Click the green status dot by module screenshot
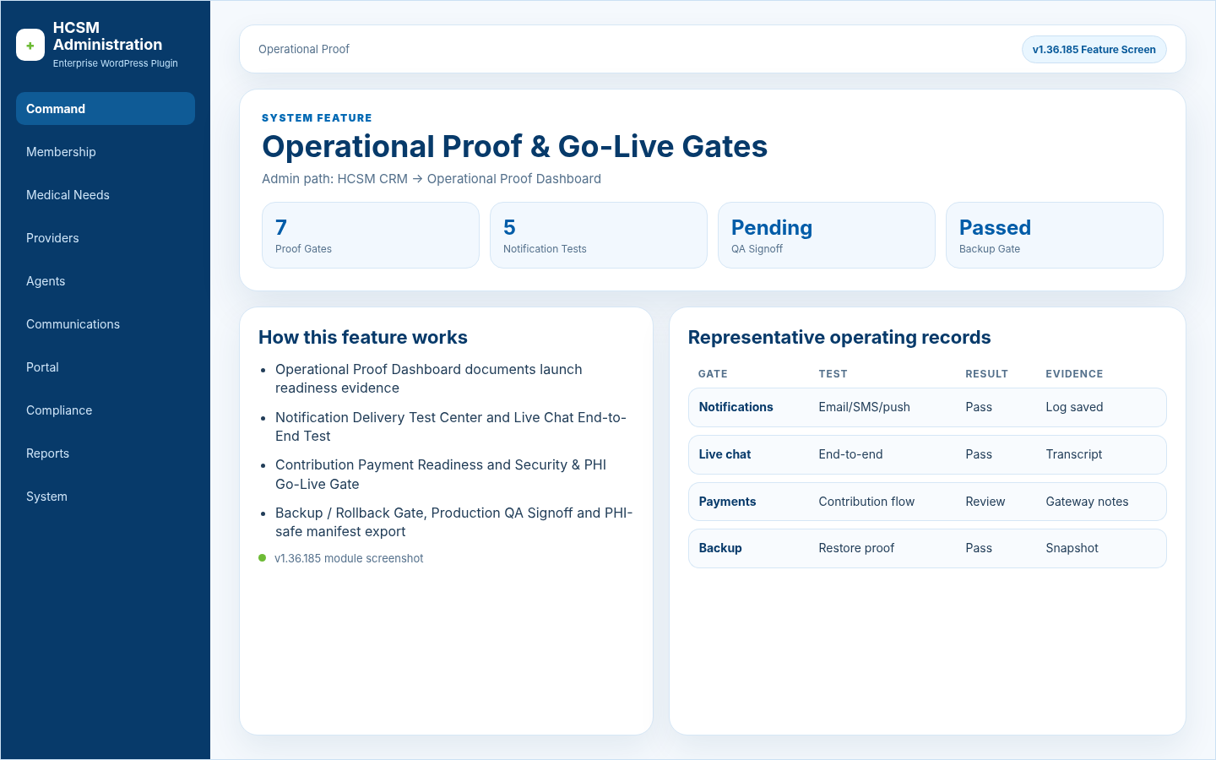 263,558
